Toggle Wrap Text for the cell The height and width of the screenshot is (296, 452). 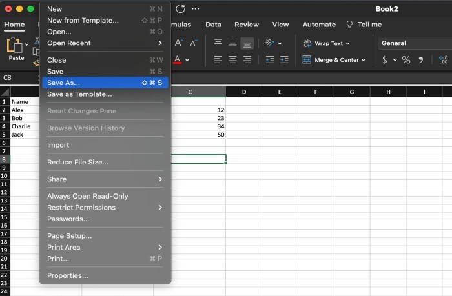tap(326, 43)
